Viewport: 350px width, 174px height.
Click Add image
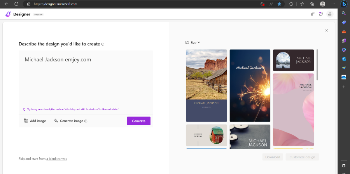click(x=35, y=121)
